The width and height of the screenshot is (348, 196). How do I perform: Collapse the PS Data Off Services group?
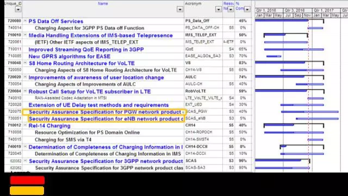pos(25,21)
